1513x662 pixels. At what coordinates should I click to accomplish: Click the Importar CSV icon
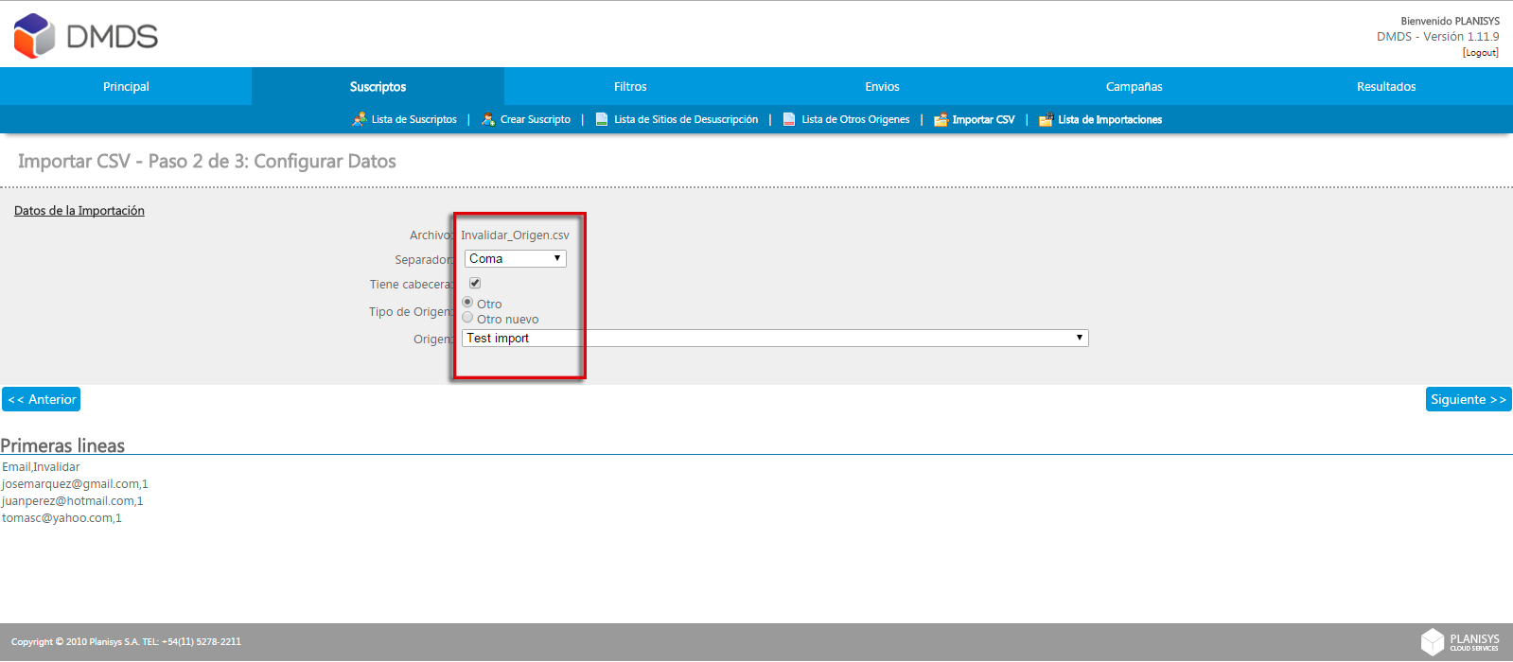click(x=941, y=119)
